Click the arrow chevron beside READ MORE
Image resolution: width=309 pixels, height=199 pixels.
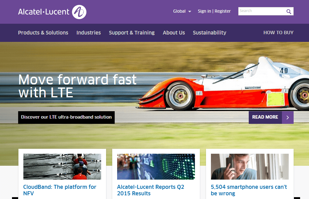tap(288, 117)
